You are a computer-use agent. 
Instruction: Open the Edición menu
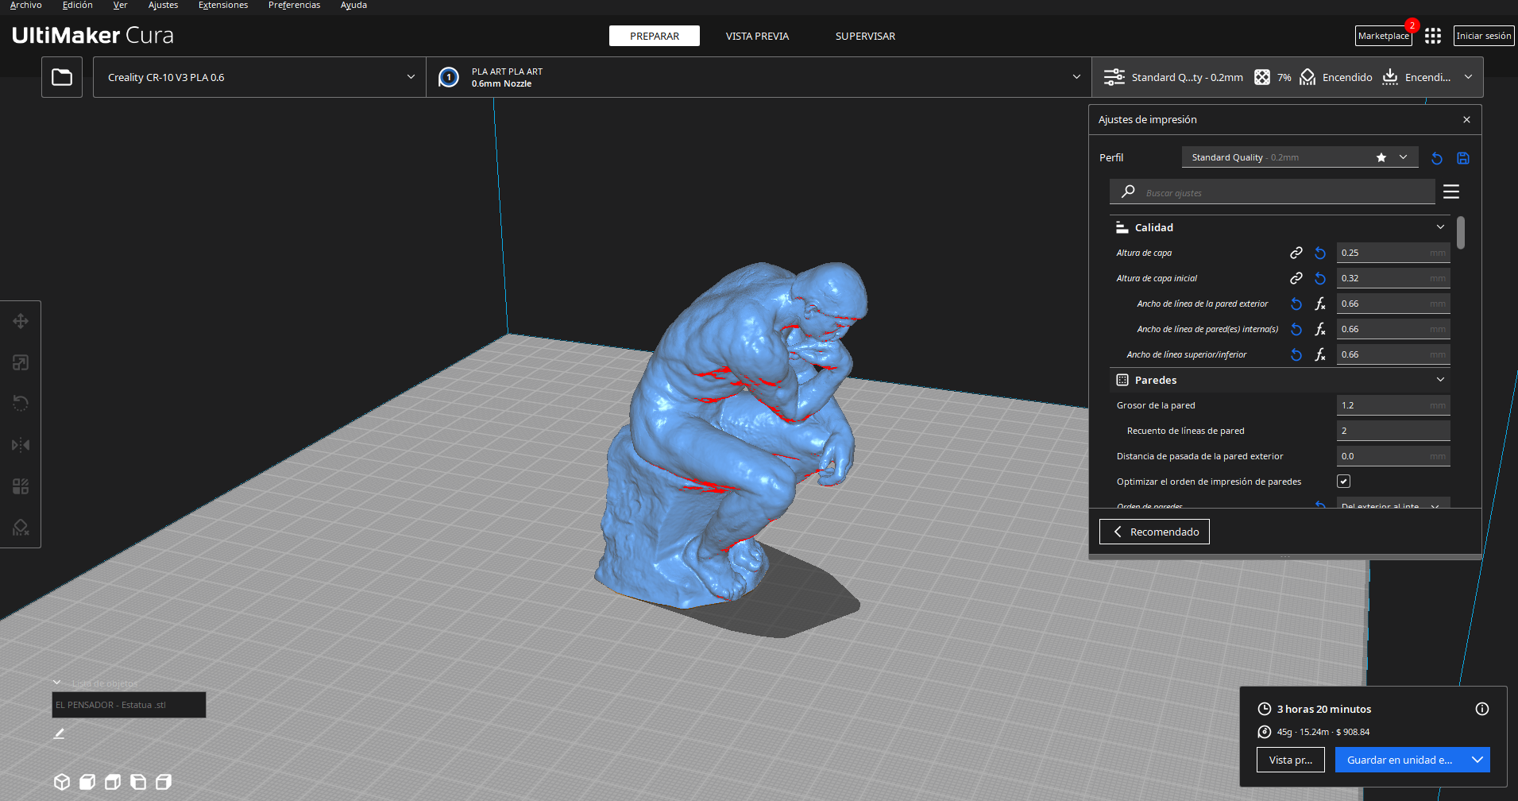78,5
